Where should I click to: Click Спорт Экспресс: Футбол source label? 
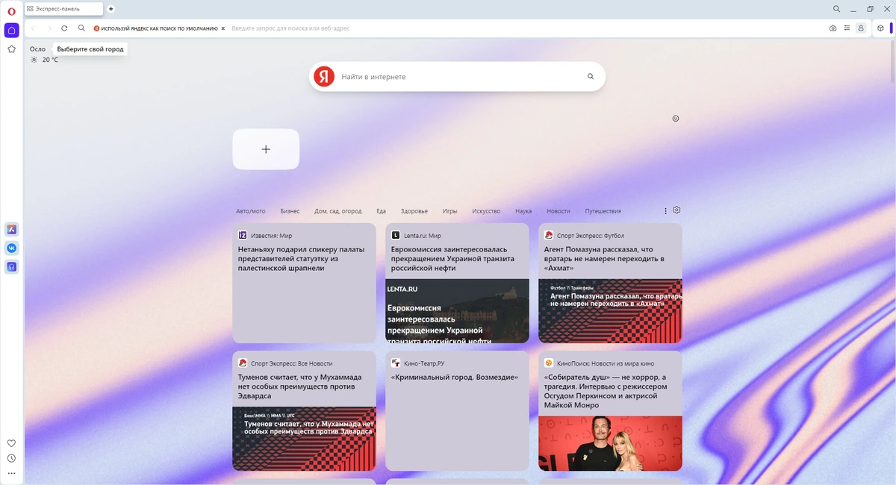click(x=590, y=235)
